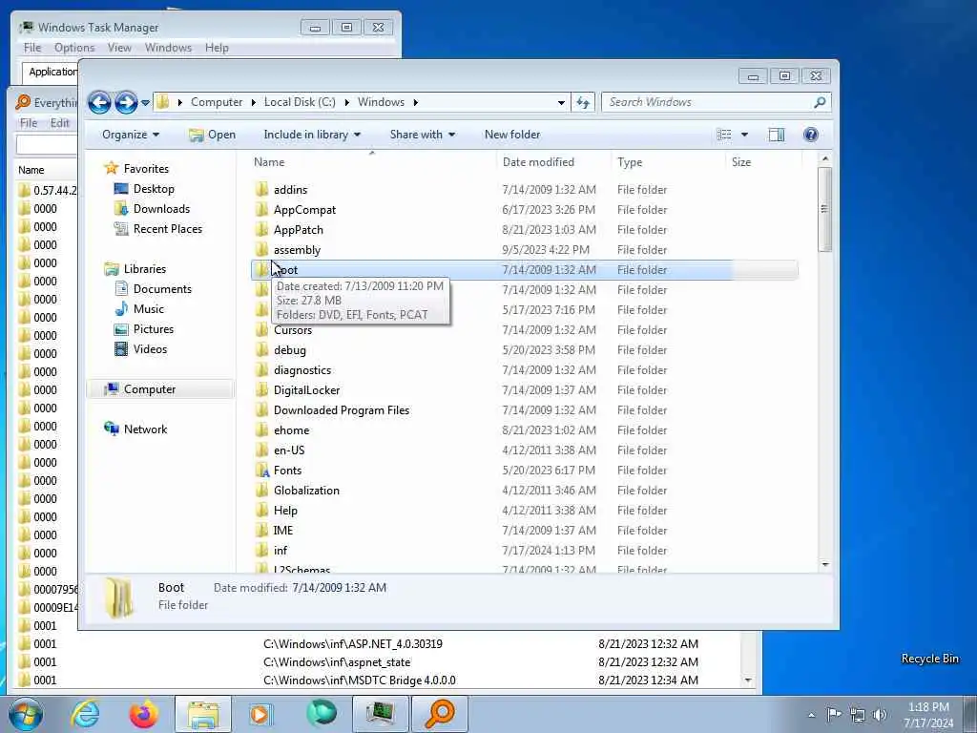Click the Local Disk (C:) breadcrumb
977x733 pixels.
coord(299,102)
